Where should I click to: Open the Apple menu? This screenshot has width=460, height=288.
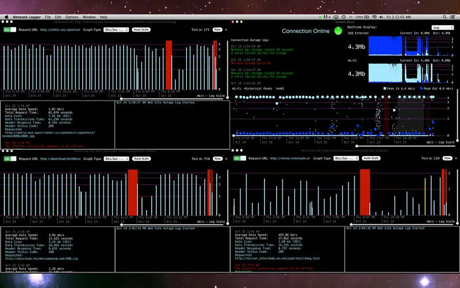pyautogui.click(x=6, y=17)
